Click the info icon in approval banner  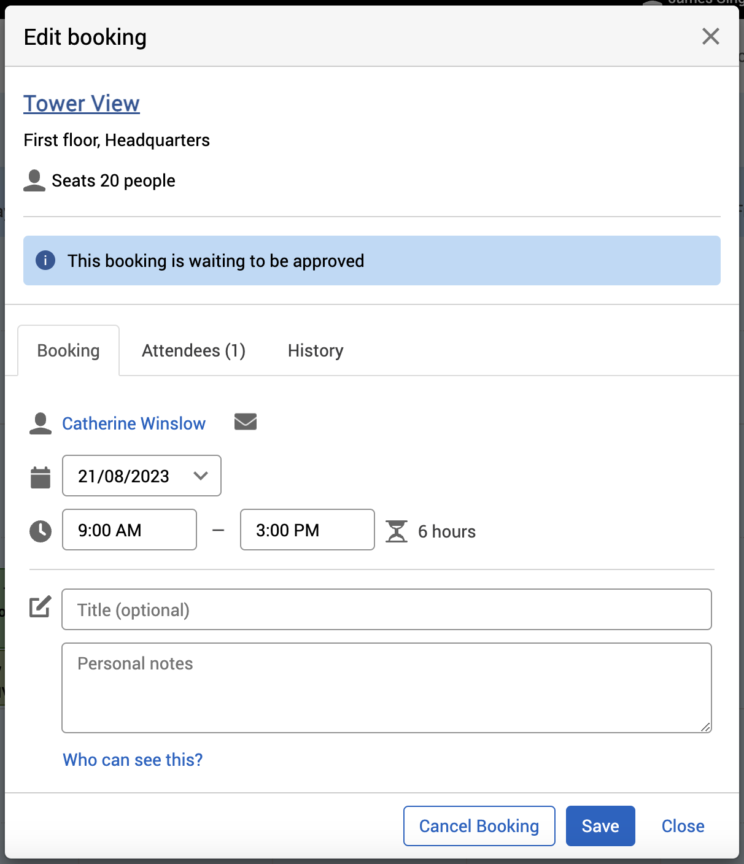[45, 260]
